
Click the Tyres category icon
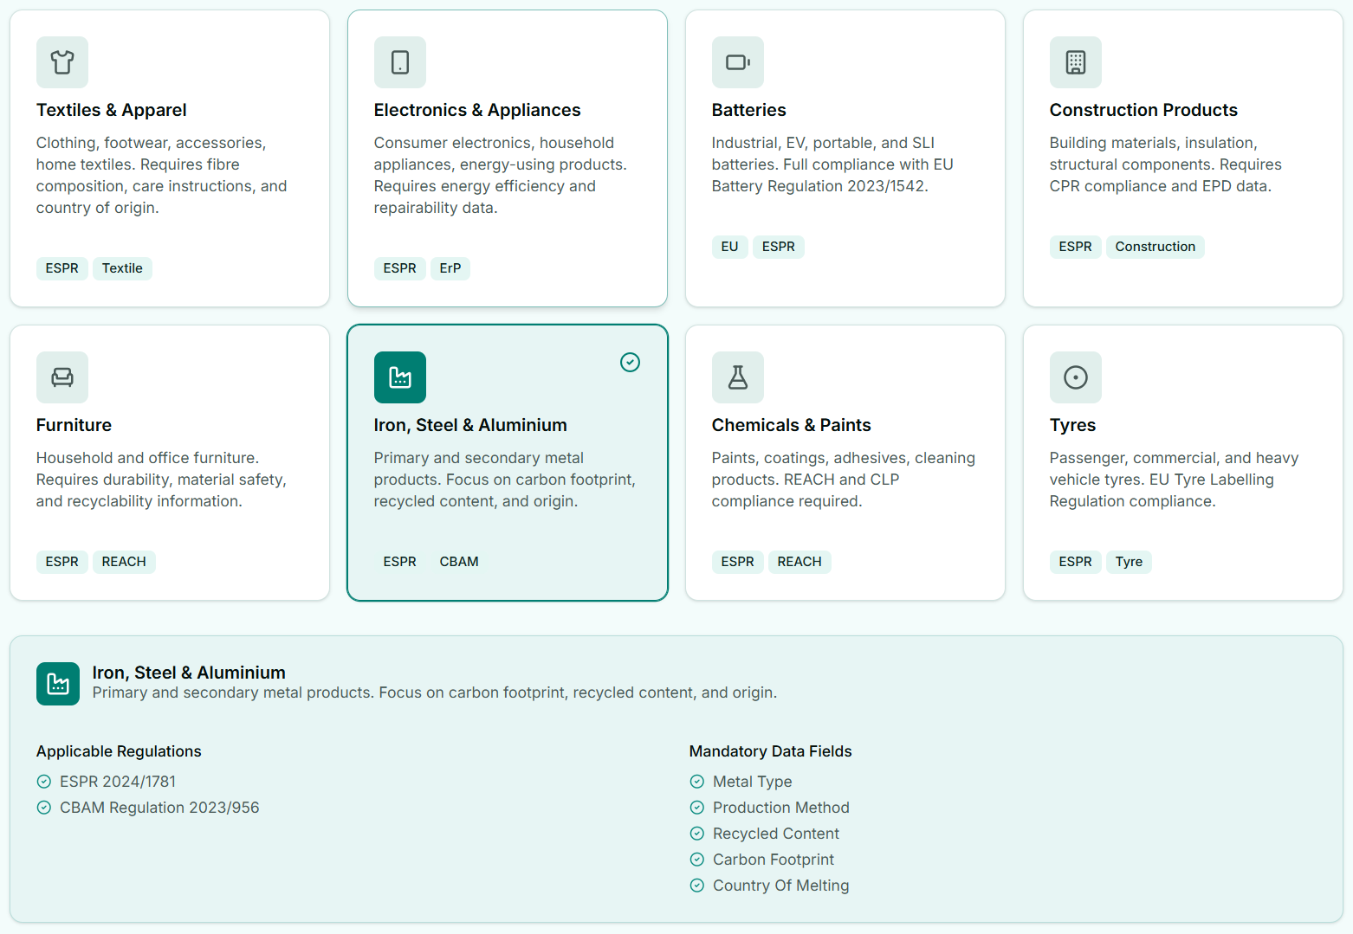(1075, 377)
